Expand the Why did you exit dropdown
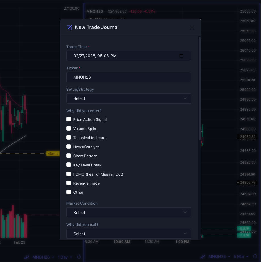Screen dimensions: 261x262 coord(129,234)
